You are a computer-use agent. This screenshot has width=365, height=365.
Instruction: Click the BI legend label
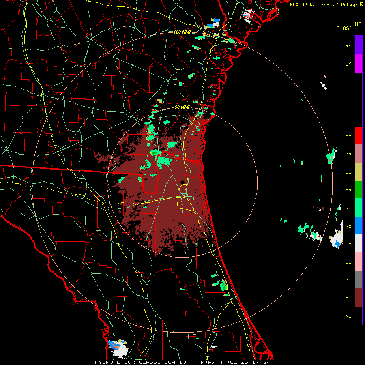tap(348, 298)
